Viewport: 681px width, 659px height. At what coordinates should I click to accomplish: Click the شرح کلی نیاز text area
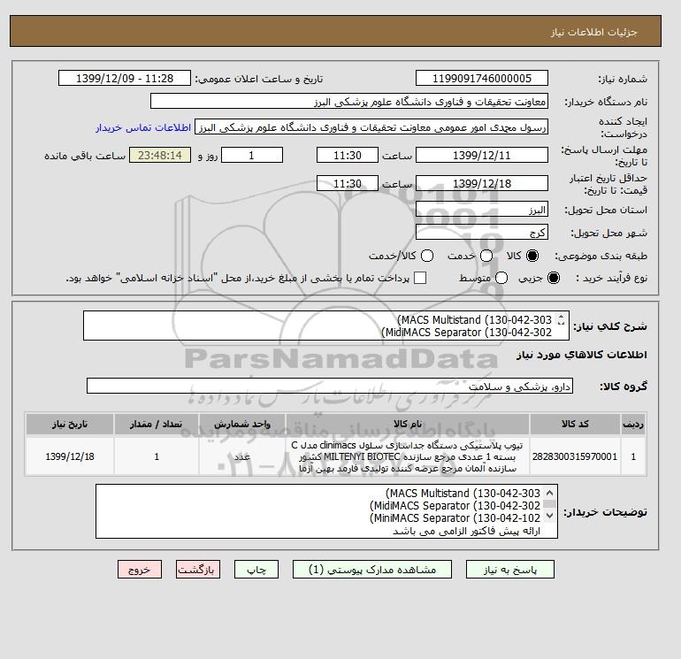(325, 326)
